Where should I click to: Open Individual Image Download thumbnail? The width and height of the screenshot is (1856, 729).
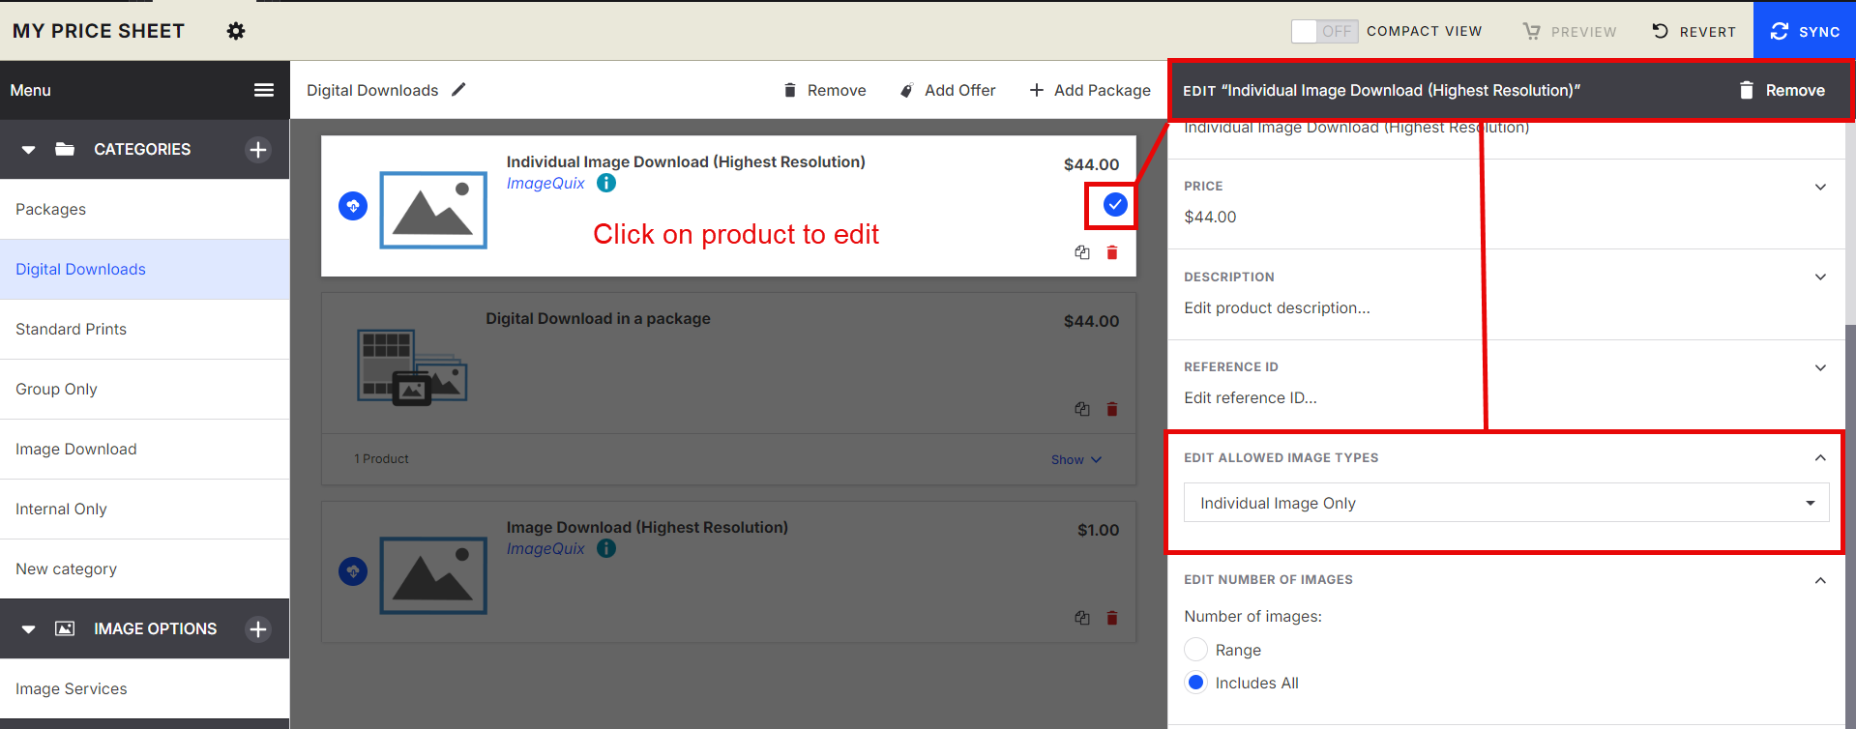coord(433,210)
